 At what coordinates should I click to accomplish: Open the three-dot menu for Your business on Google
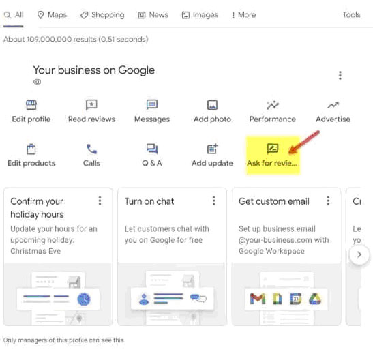point(340,76)
